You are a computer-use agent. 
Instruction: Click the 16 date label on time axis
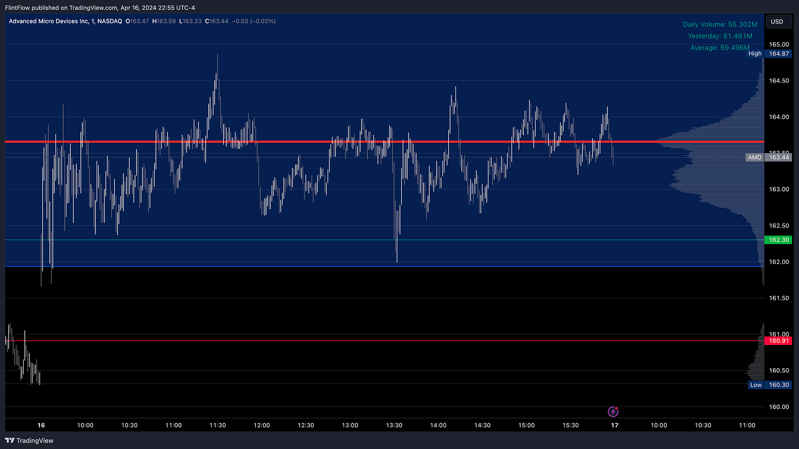pyautogui.click(x=41, y=425)
